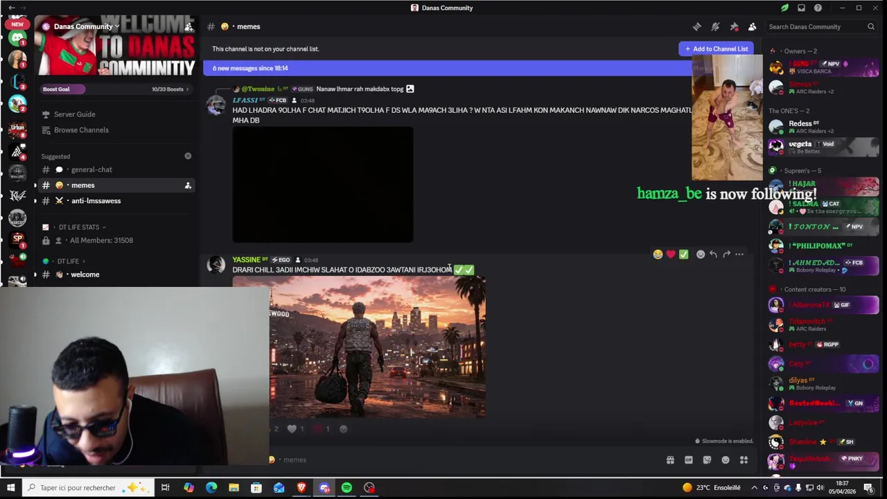Open the emoji picker in message bar
Viewport: 887px width, 499px height.
[726, 459]
